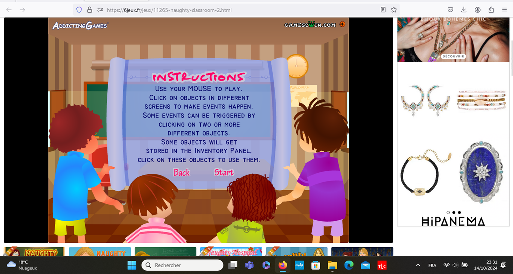Screen dimensions: 513x274
Task: Open Firefox application hamburger menu
Action: [505, 10]
